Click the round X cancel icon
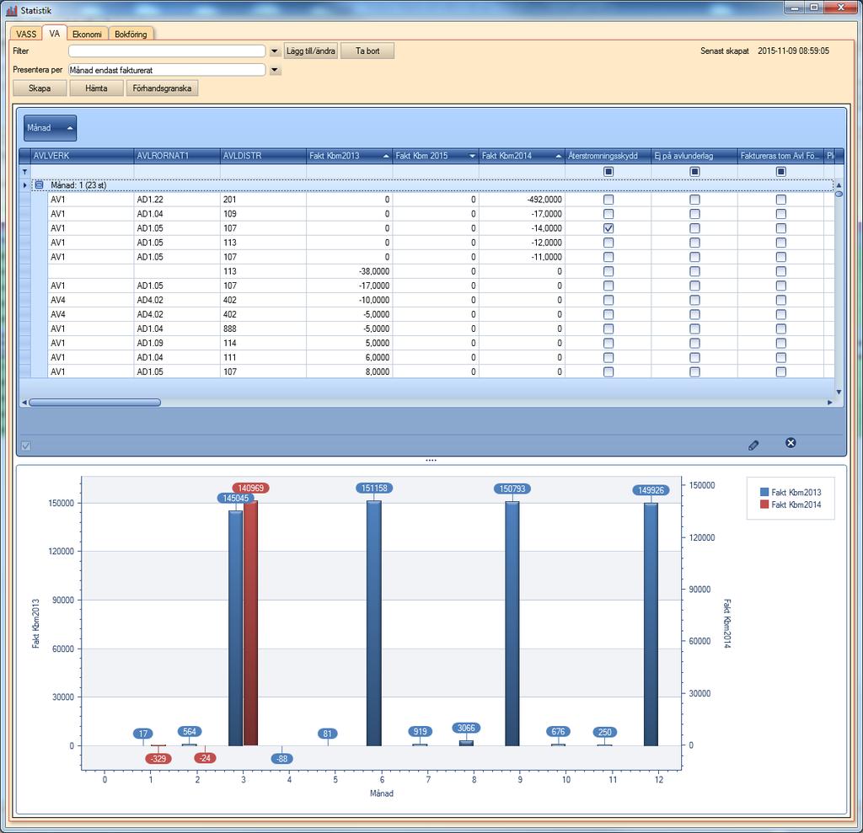The image size is (863, 833). point(791,443)
